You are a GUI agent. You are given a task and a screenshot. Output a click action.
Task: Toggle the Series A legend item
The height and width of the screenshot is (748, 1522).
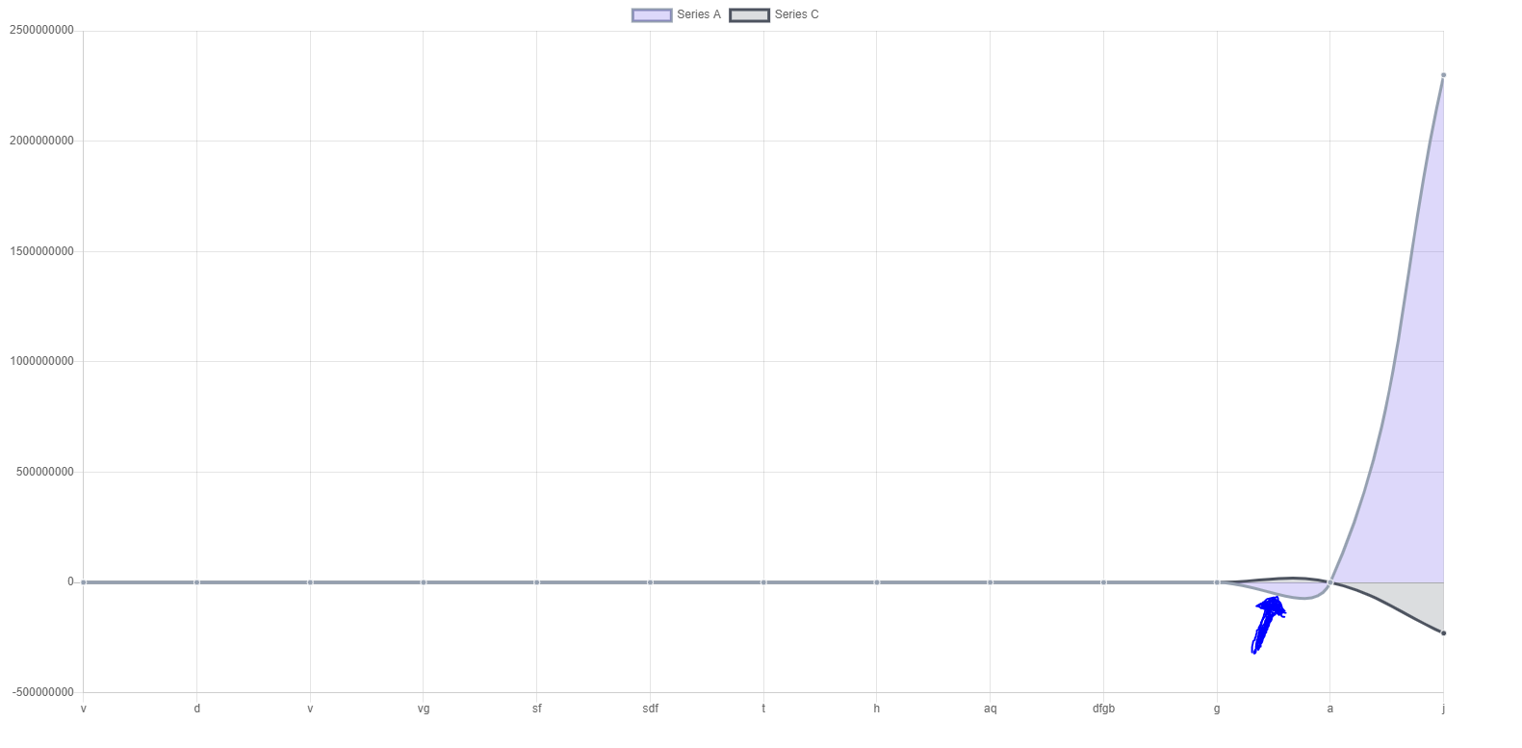(x=676, y=14)
